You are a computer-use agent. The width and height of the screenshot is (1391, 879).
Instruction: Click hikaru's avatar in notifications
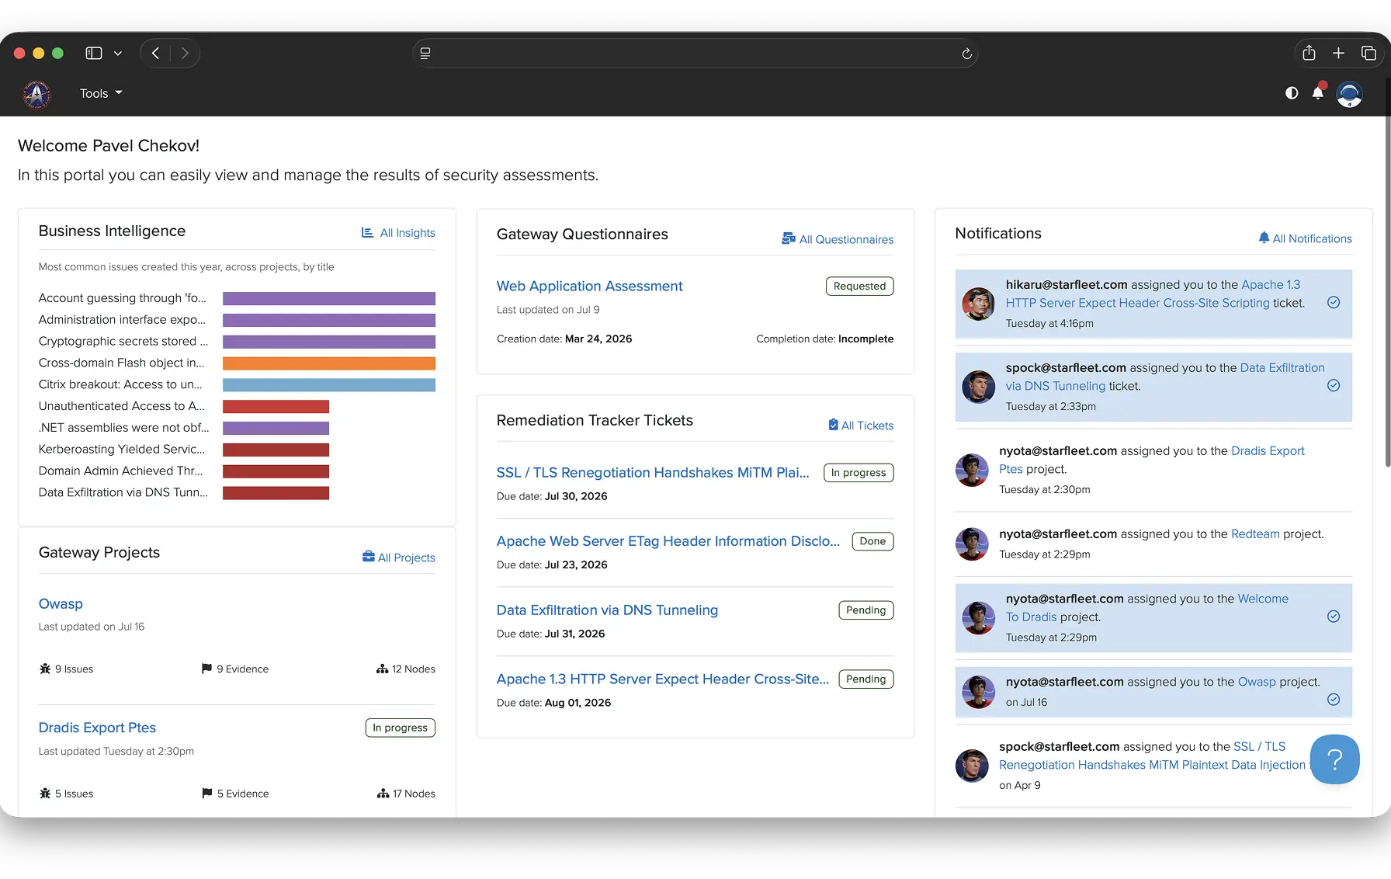[978, 304]
